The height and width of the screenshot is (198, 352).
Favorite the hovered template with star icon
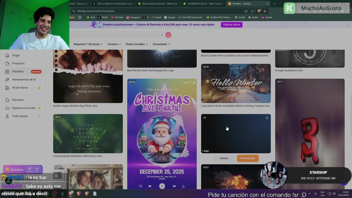pyautogui.click(x=267, y=118)
